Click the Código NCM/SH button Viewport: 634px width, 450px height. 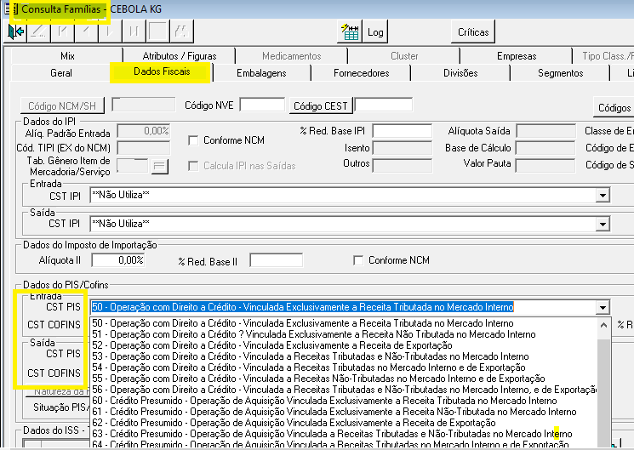62,106
